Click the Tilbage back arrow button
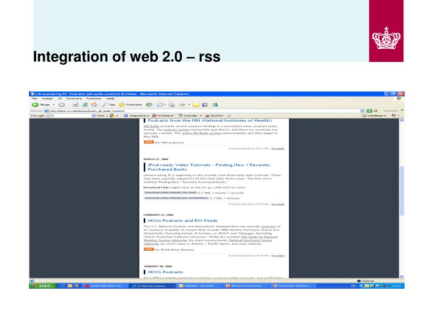 coord(41,105)
